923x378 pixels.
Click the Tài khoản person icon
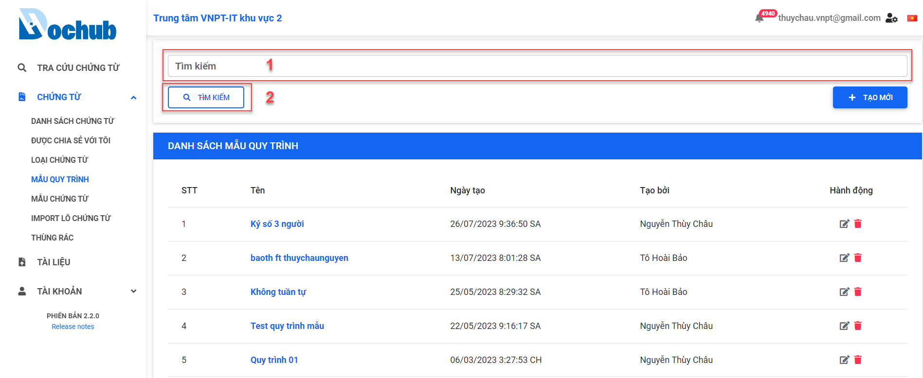[x=22, y=291]
